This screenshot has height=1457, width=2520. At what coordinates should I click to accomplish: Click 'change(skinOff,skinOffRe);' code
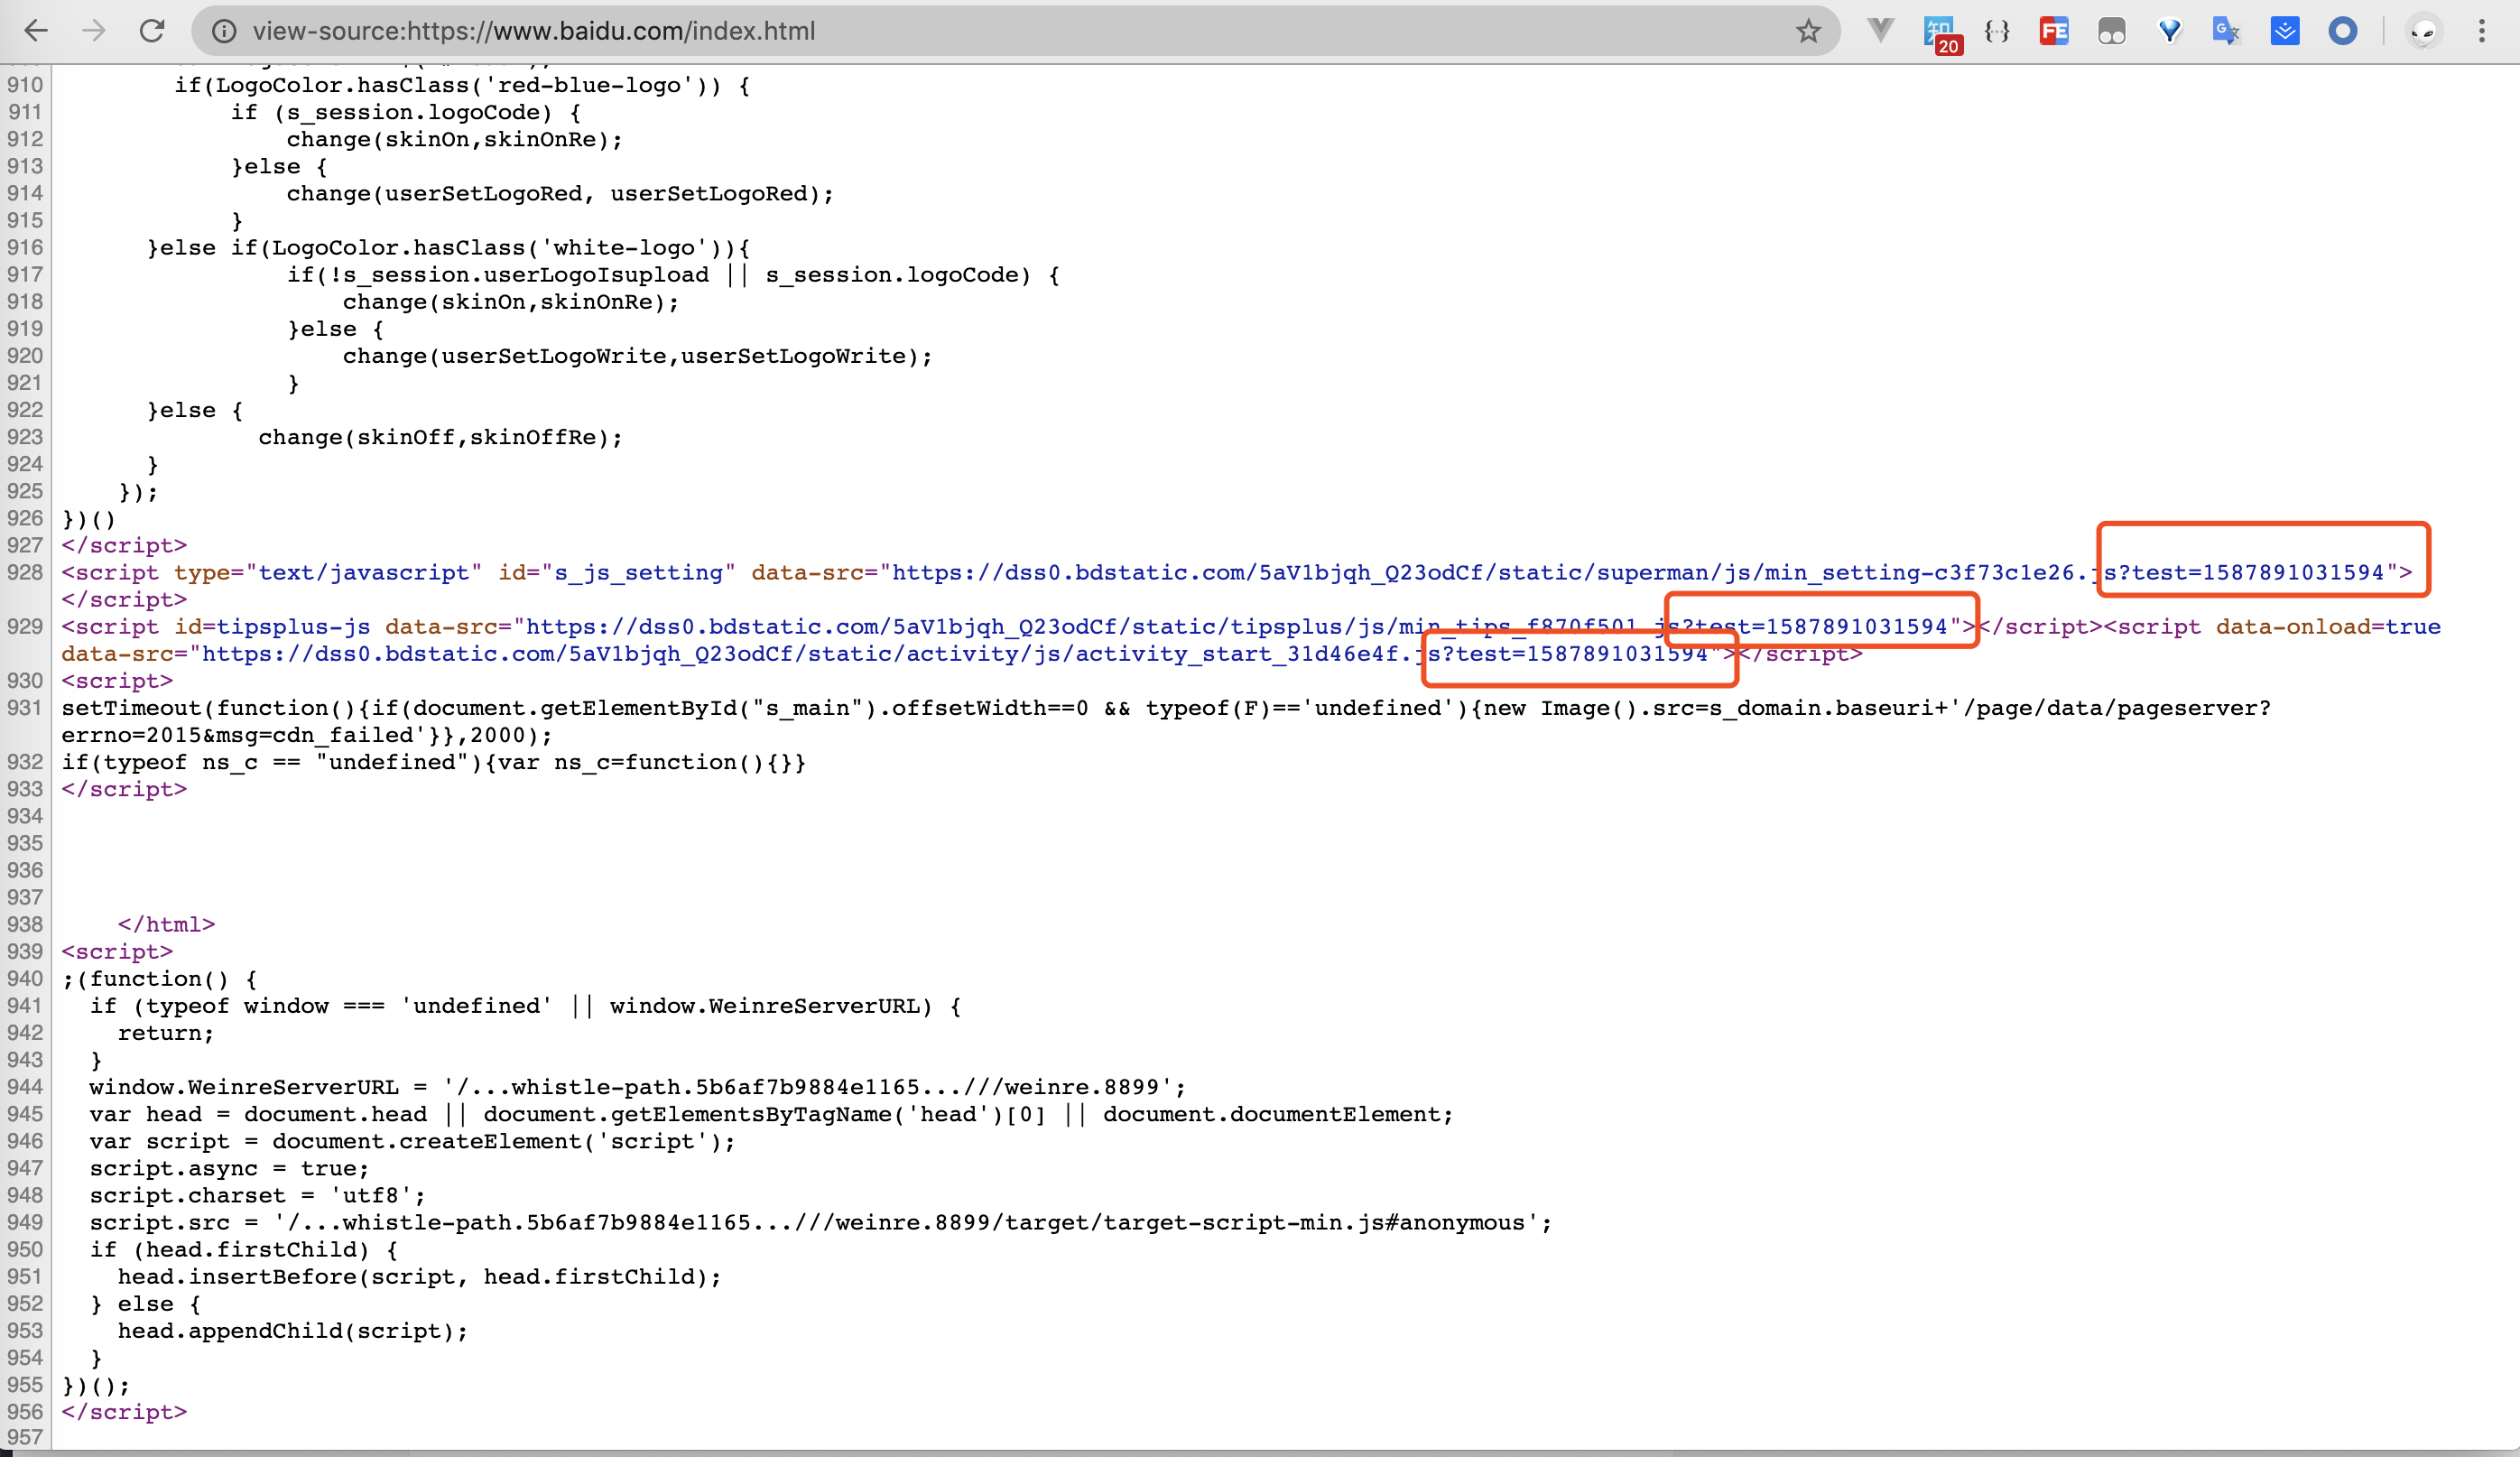tap(440, 438)
